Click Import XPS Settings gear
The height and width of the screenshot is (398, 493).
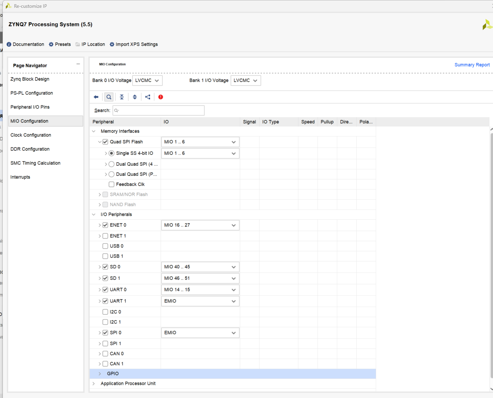pyautogui.click(x=112, y=44)
